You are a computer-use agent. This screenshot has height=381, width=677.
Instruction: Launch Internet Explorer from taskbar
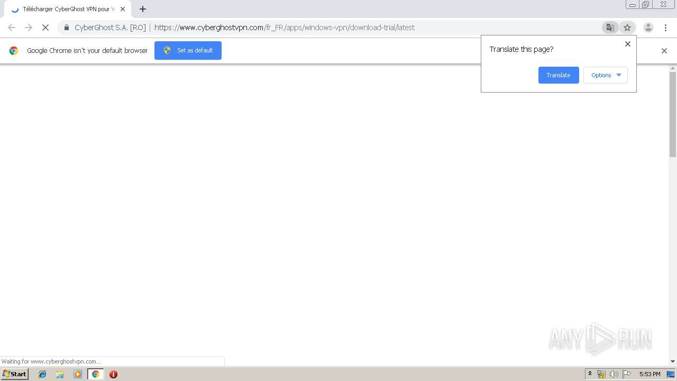(42, 374)
